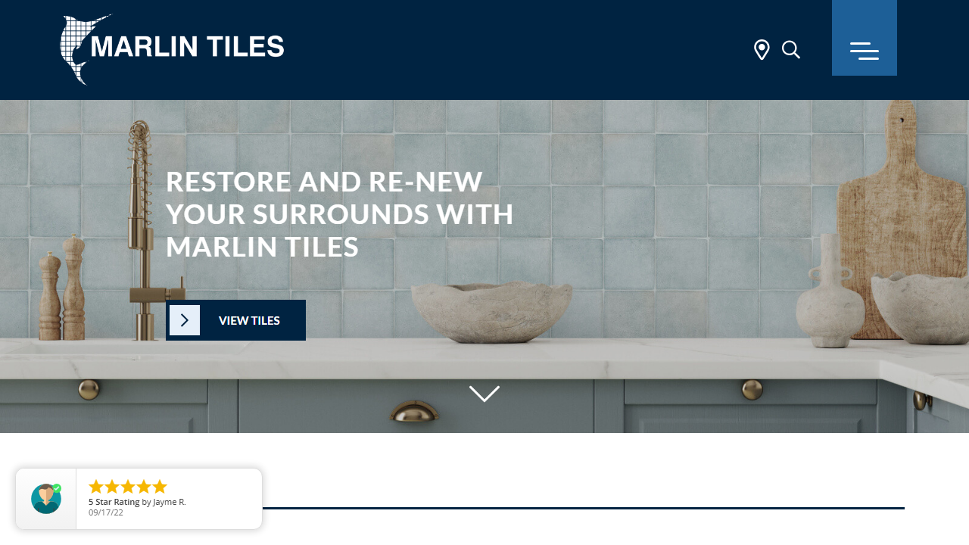Click the first gold rating star
This screenshot has height=545, width=969.
point(96,487)
